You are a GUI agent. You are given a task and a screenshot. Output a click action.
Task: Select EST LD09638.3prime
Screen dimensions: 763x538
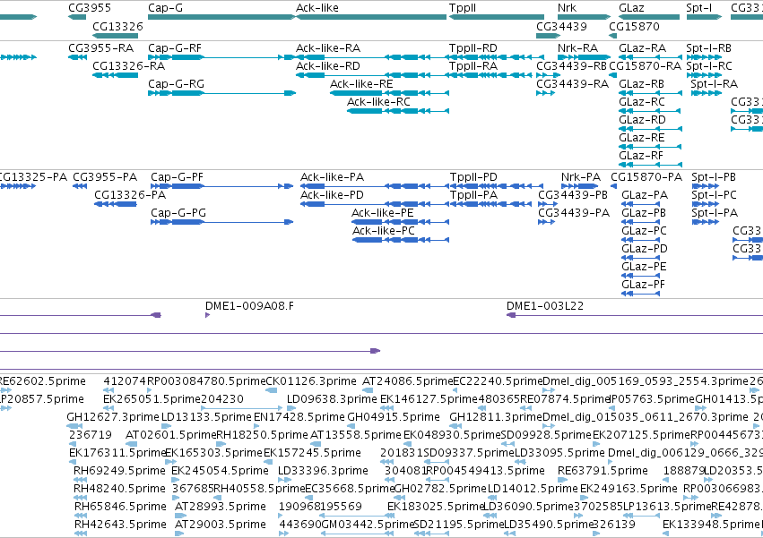[x=291, y=408]
